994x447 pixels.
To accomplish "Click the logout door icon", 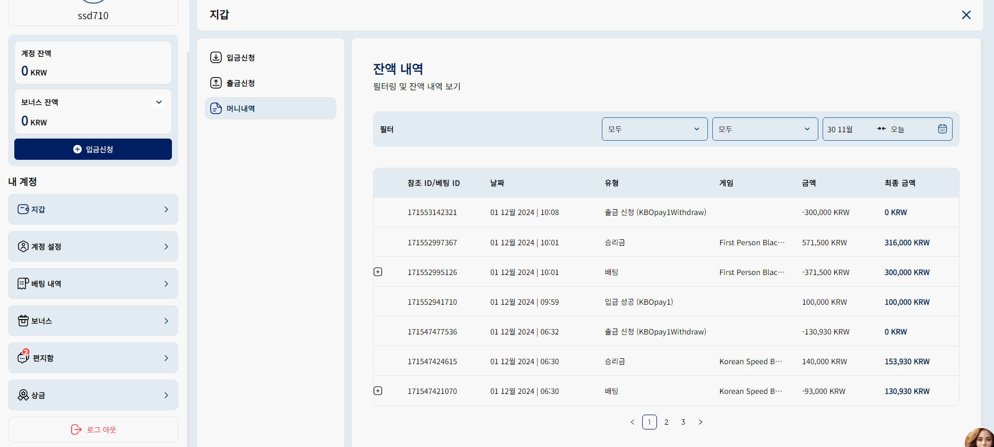I will tap(76, 429).
